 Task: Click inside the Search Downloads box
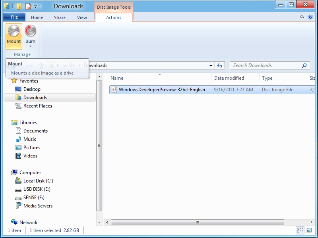click(266, 65)
